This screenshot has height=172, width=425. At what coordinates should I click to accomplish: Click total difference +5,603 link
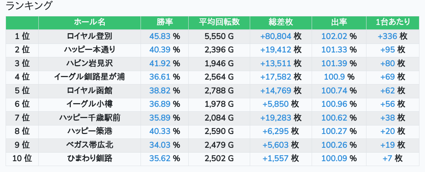276,145
